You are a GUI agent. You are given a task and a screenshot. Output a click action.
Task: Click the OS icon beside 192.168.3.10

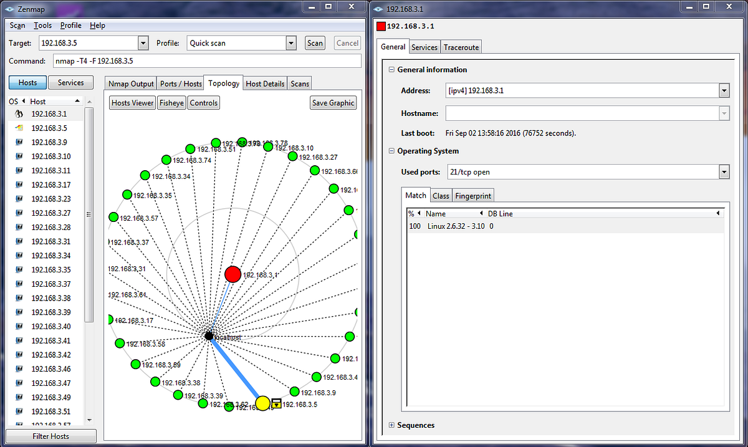(x=19, y=156)
